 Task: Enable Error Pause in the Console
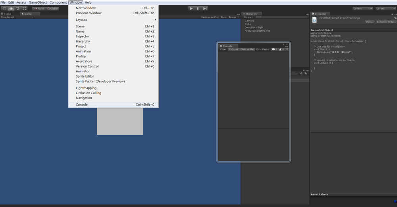[262, 49]
